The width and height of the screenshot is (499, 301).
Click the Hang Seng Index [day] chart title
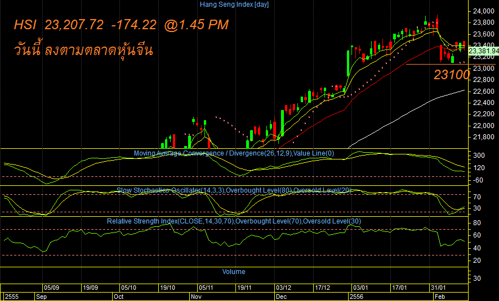pos(234,4)
